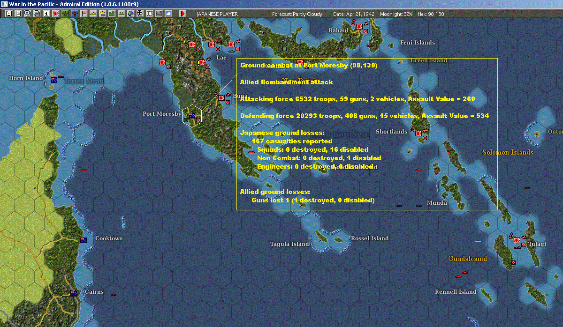Image resolution: width=563 pixels, height=327 pixels.
Task: Click the Port Moresby map label
Action: [x=162, y=114]
